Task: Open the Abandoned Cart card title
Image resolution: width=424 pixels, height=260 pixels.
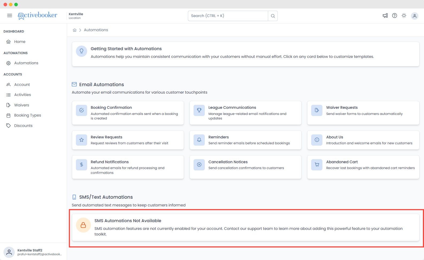Action: pos(342,162)
